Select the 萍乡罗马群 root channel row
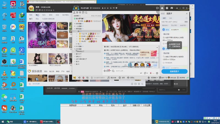Screen dimensions: 220x124 (87, 18)
